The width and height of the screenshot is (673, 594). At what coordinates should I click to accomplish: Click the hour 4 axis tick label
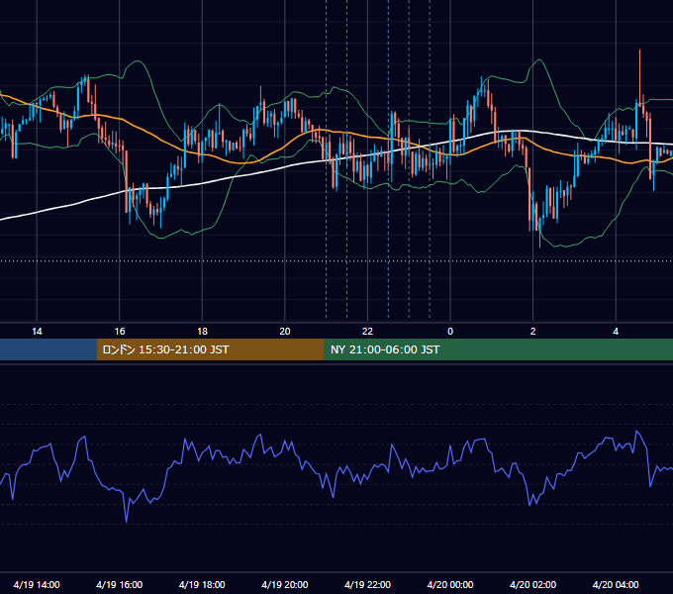pyautogui.click(x=616, y=332)
